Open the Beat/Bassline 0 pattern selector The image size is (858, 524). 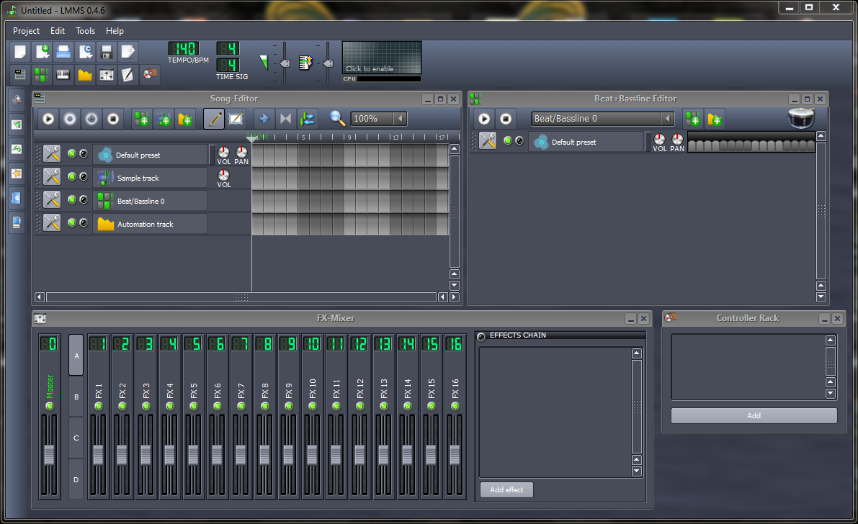coord(602,118)
